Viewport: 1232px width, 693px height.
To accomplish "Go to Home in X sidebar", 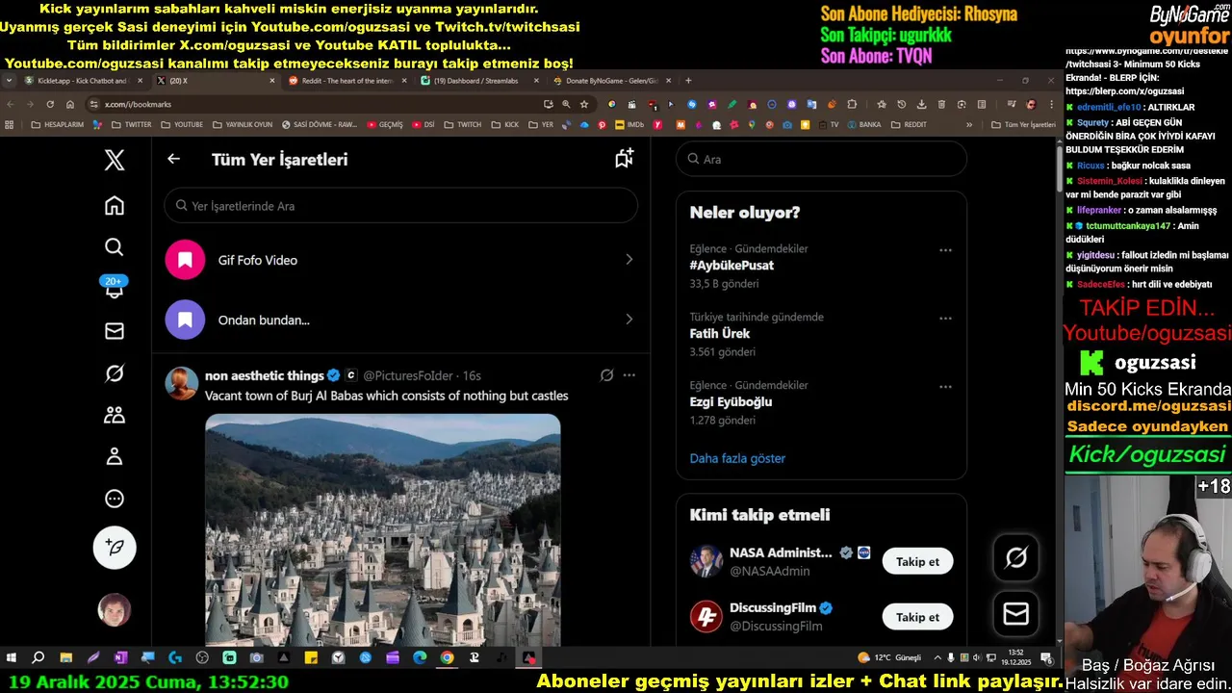I will (x=115, y=205).
